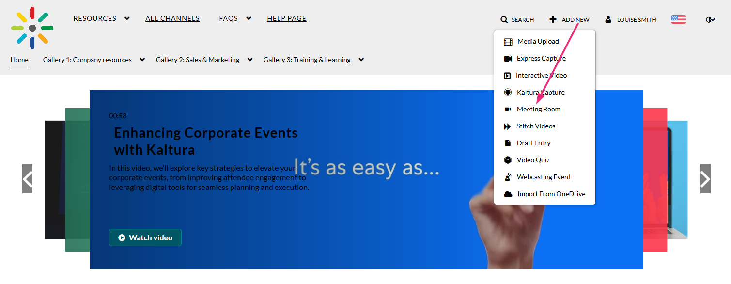
Task: Toggle the contrast mode icon
Action: 711,20
